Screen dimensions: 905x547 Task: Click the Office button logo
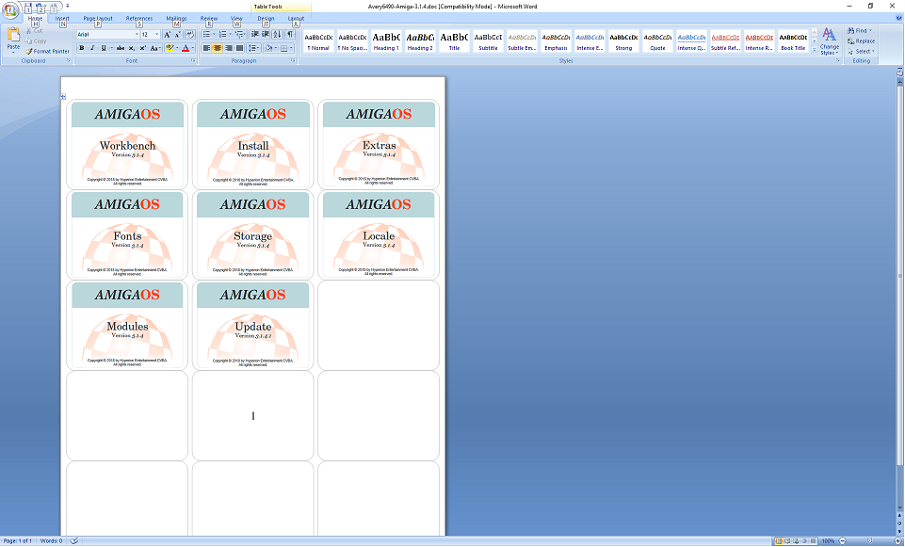click(11, 10)
